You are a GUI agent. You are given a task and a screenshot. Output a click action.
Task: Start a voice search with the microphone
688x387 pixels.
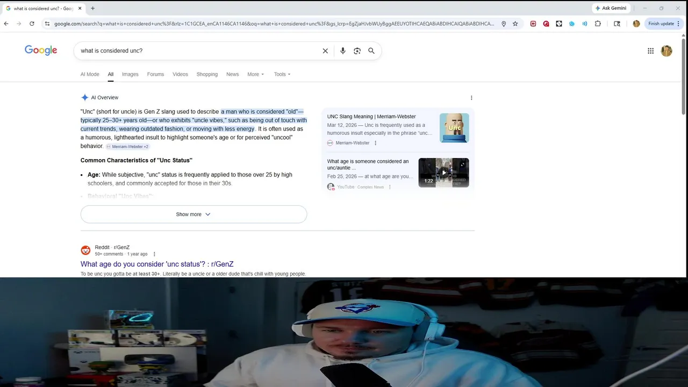pyautogui.click(x=343, y=51)
